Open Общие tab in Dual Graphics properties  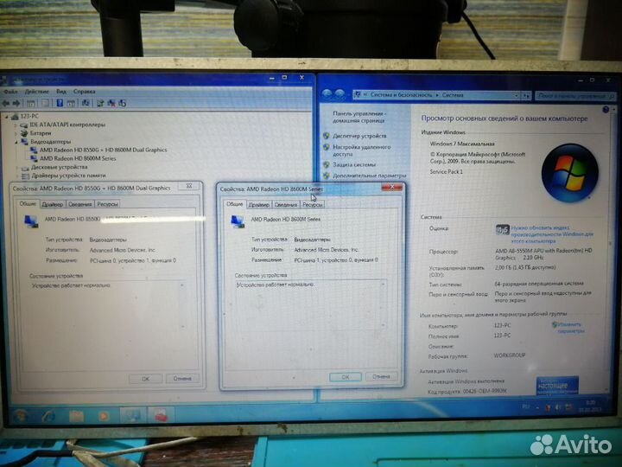(28, 203)
